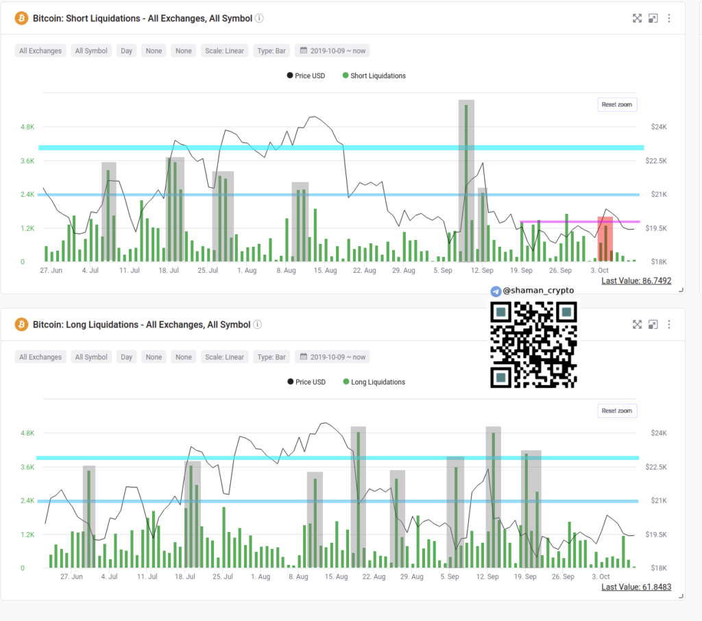
Task: Expand Long Liquidations chart to fullscreen
Action: (x=637, y=324)
